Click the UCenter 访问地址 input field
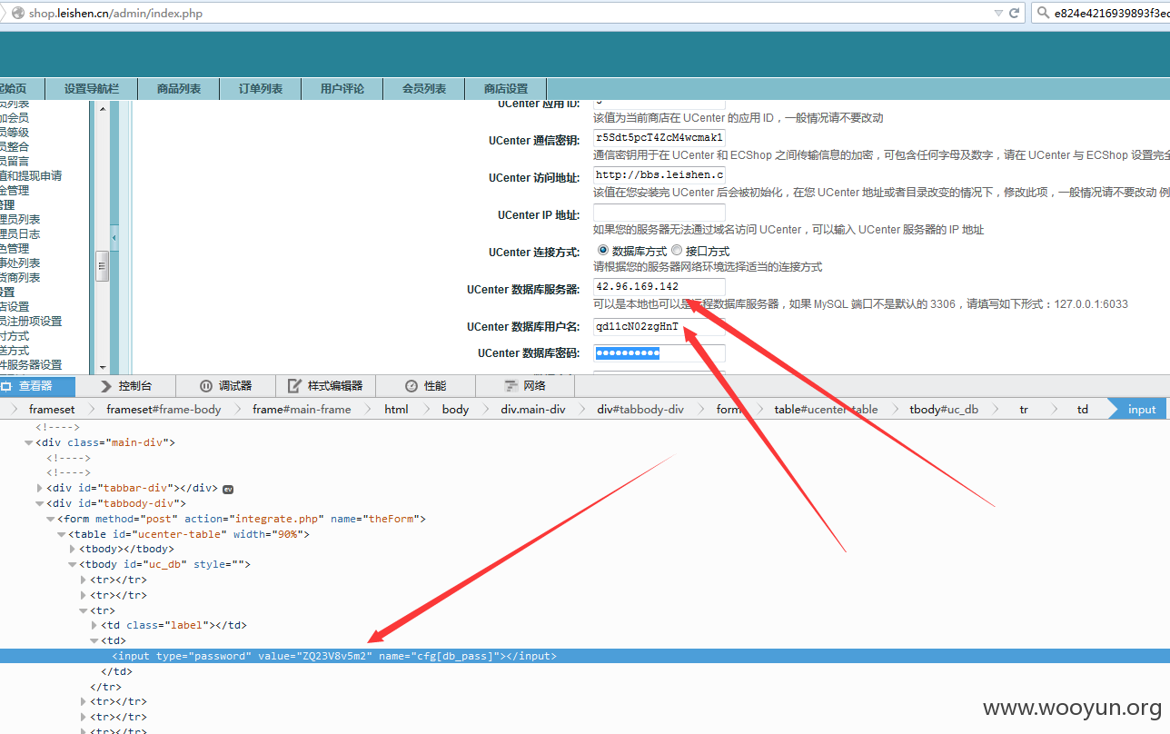Screen dimensions: 1170x734 (x=659, y=175)
